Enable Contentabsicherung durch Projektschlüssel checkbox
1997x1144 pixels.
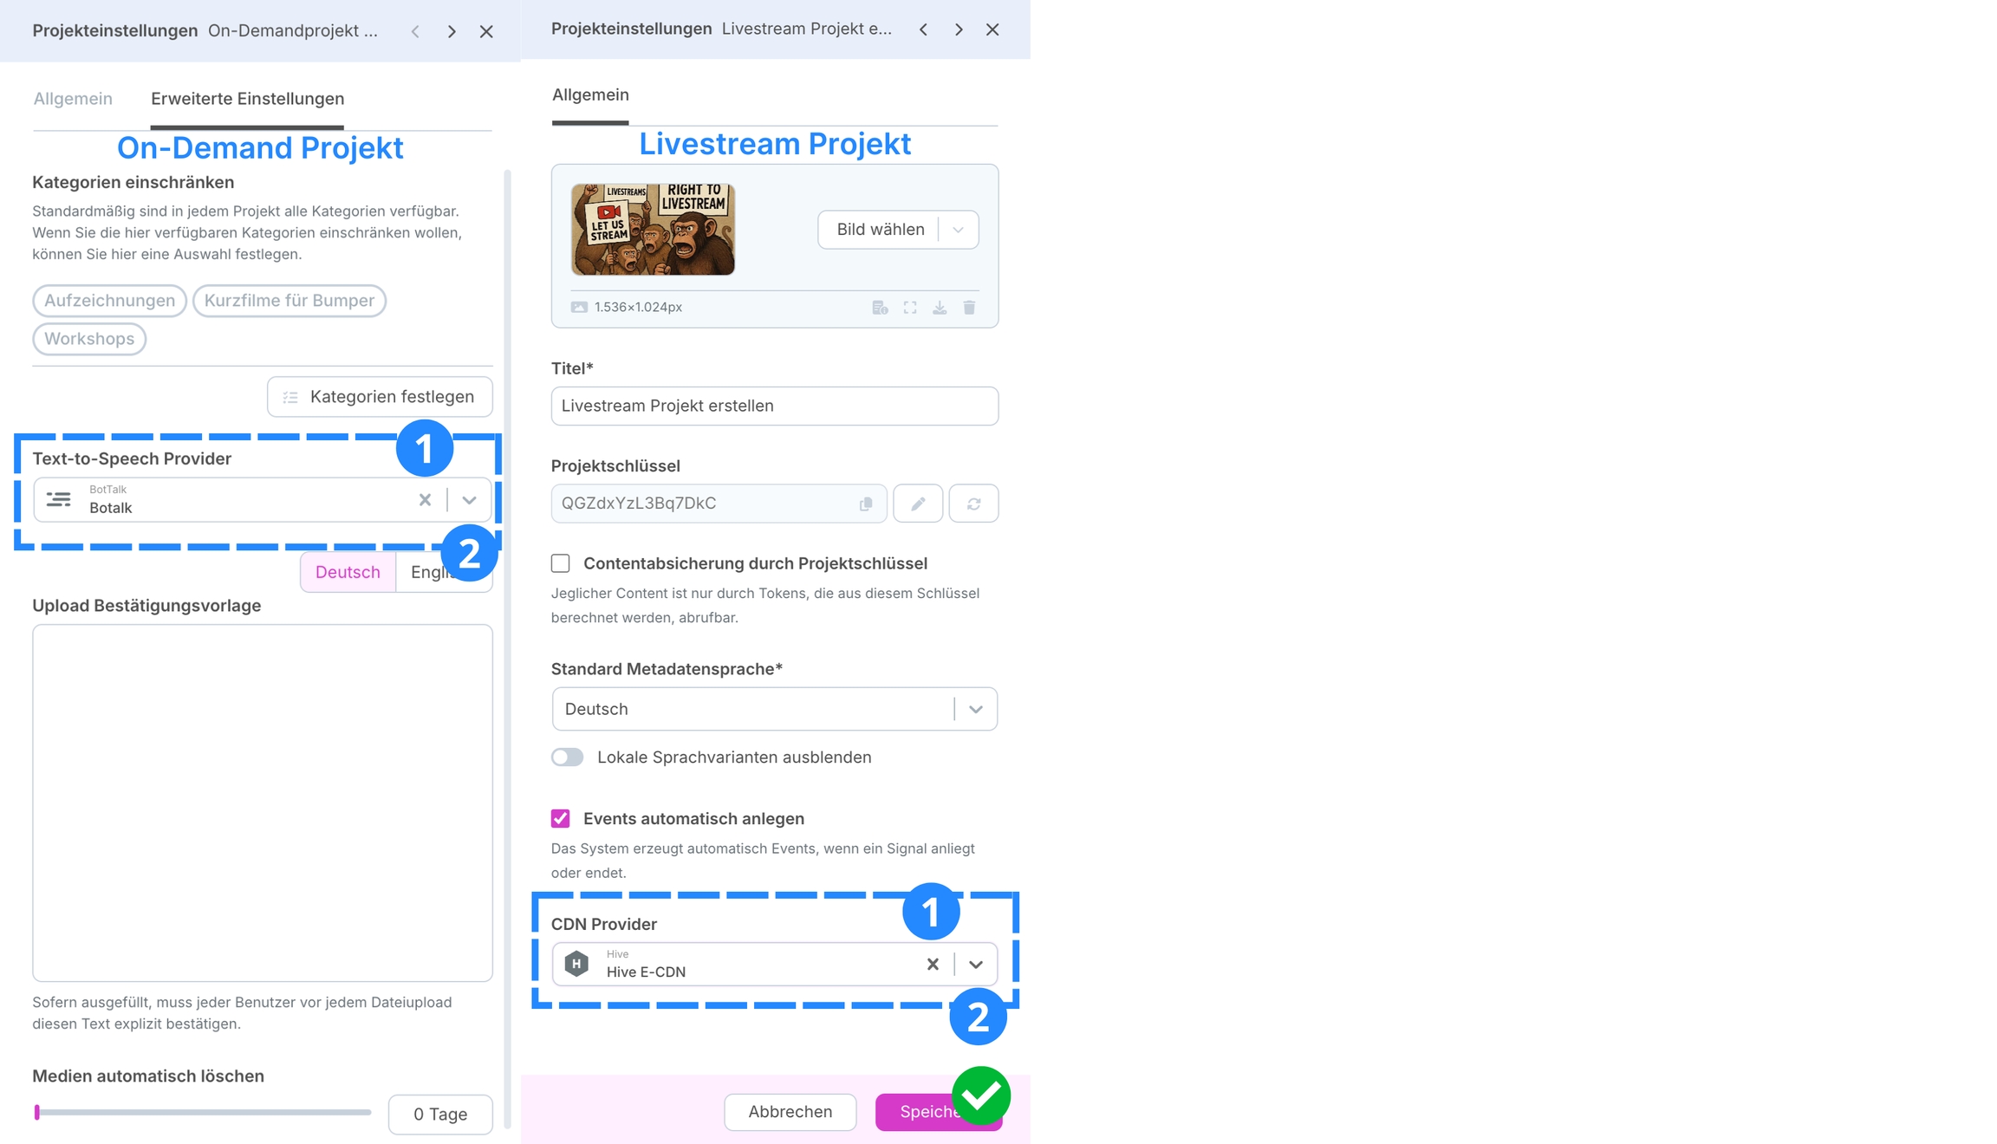pyautogui.click(x=561, y=563)
